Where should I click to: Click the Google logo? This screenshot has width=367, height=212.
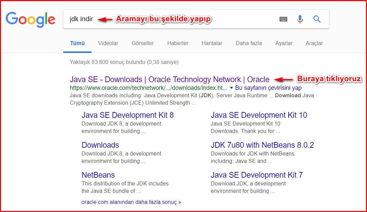click(30, 20)
